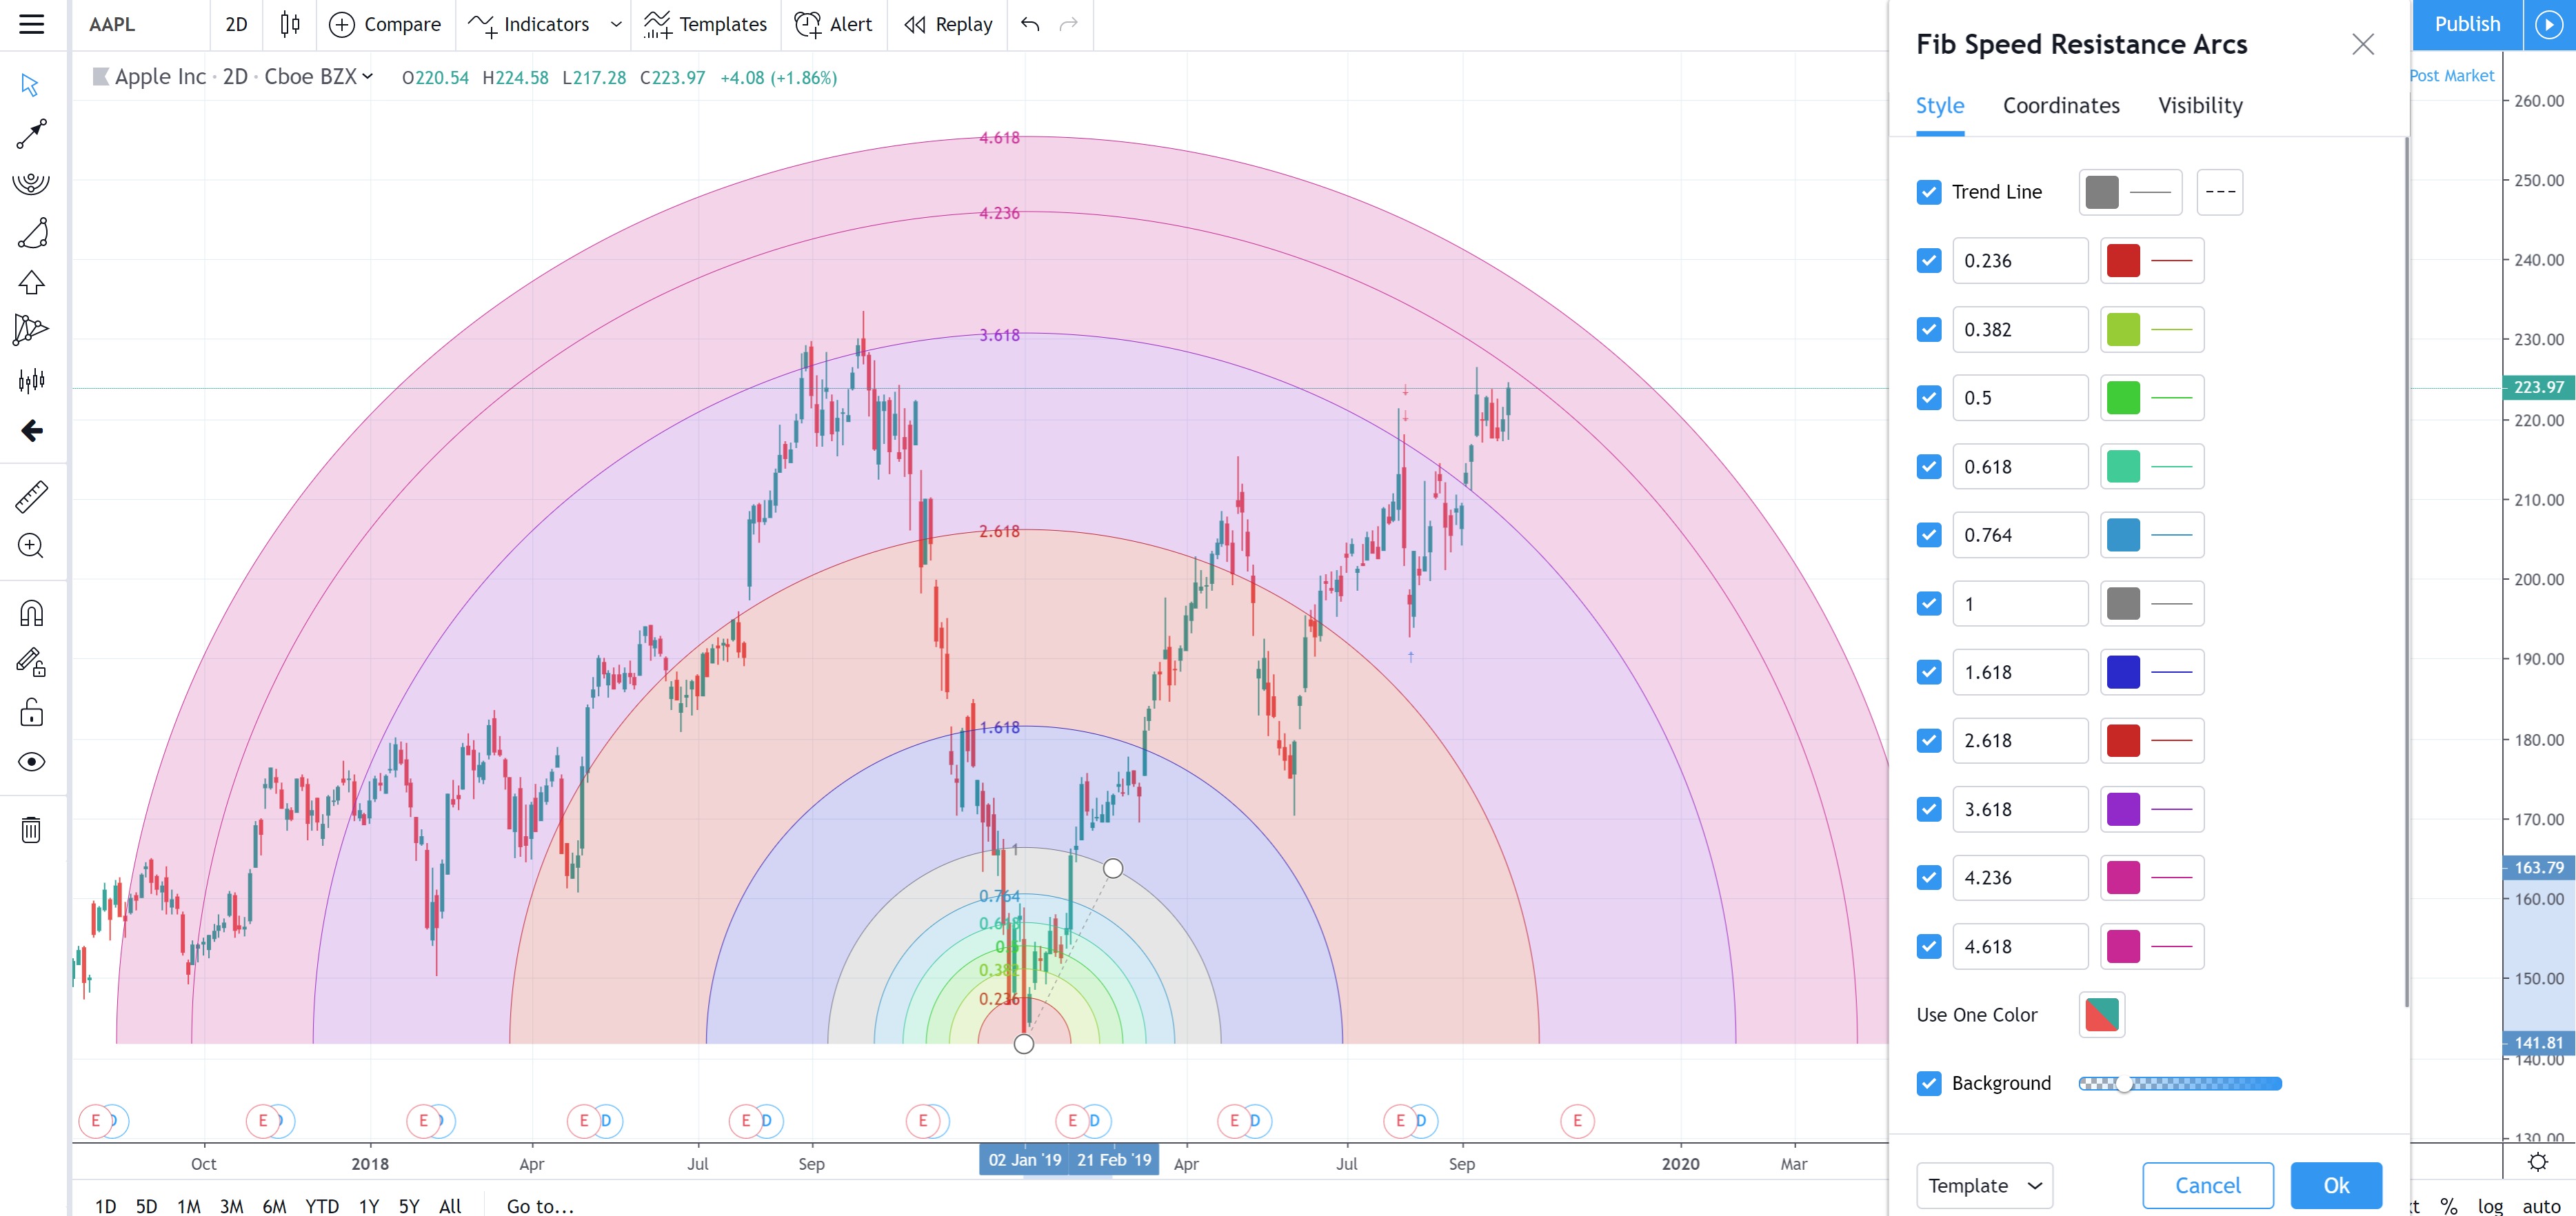
Task: Click the undo arrow in toolbar
Action: (x=1030, y=24)
